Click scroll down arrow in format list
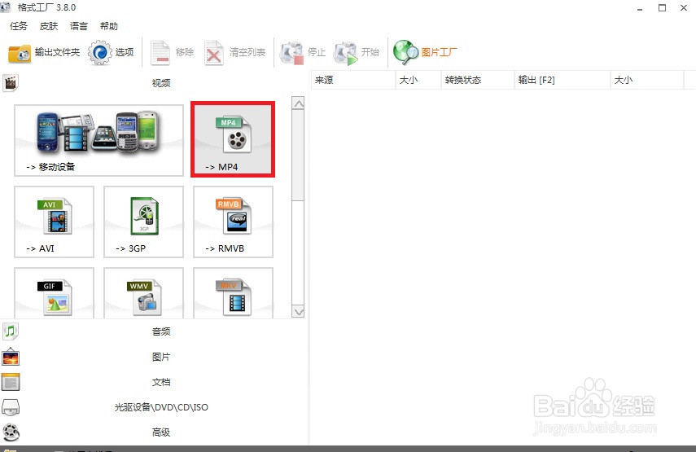696x452 pixels. click(299, 311)
